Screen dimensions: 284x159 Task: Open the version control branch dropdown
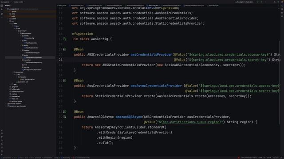pyautogui.click(x=19, y=2)
